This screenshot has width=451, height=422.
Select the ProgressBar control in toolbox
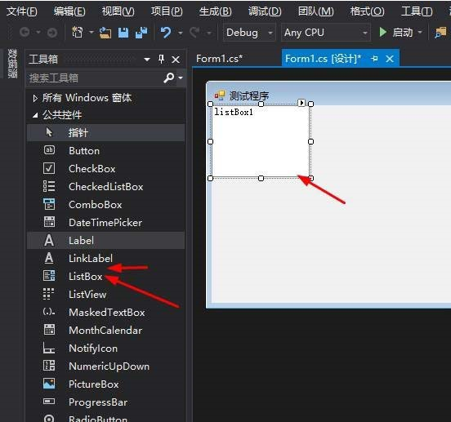(106, 402)
